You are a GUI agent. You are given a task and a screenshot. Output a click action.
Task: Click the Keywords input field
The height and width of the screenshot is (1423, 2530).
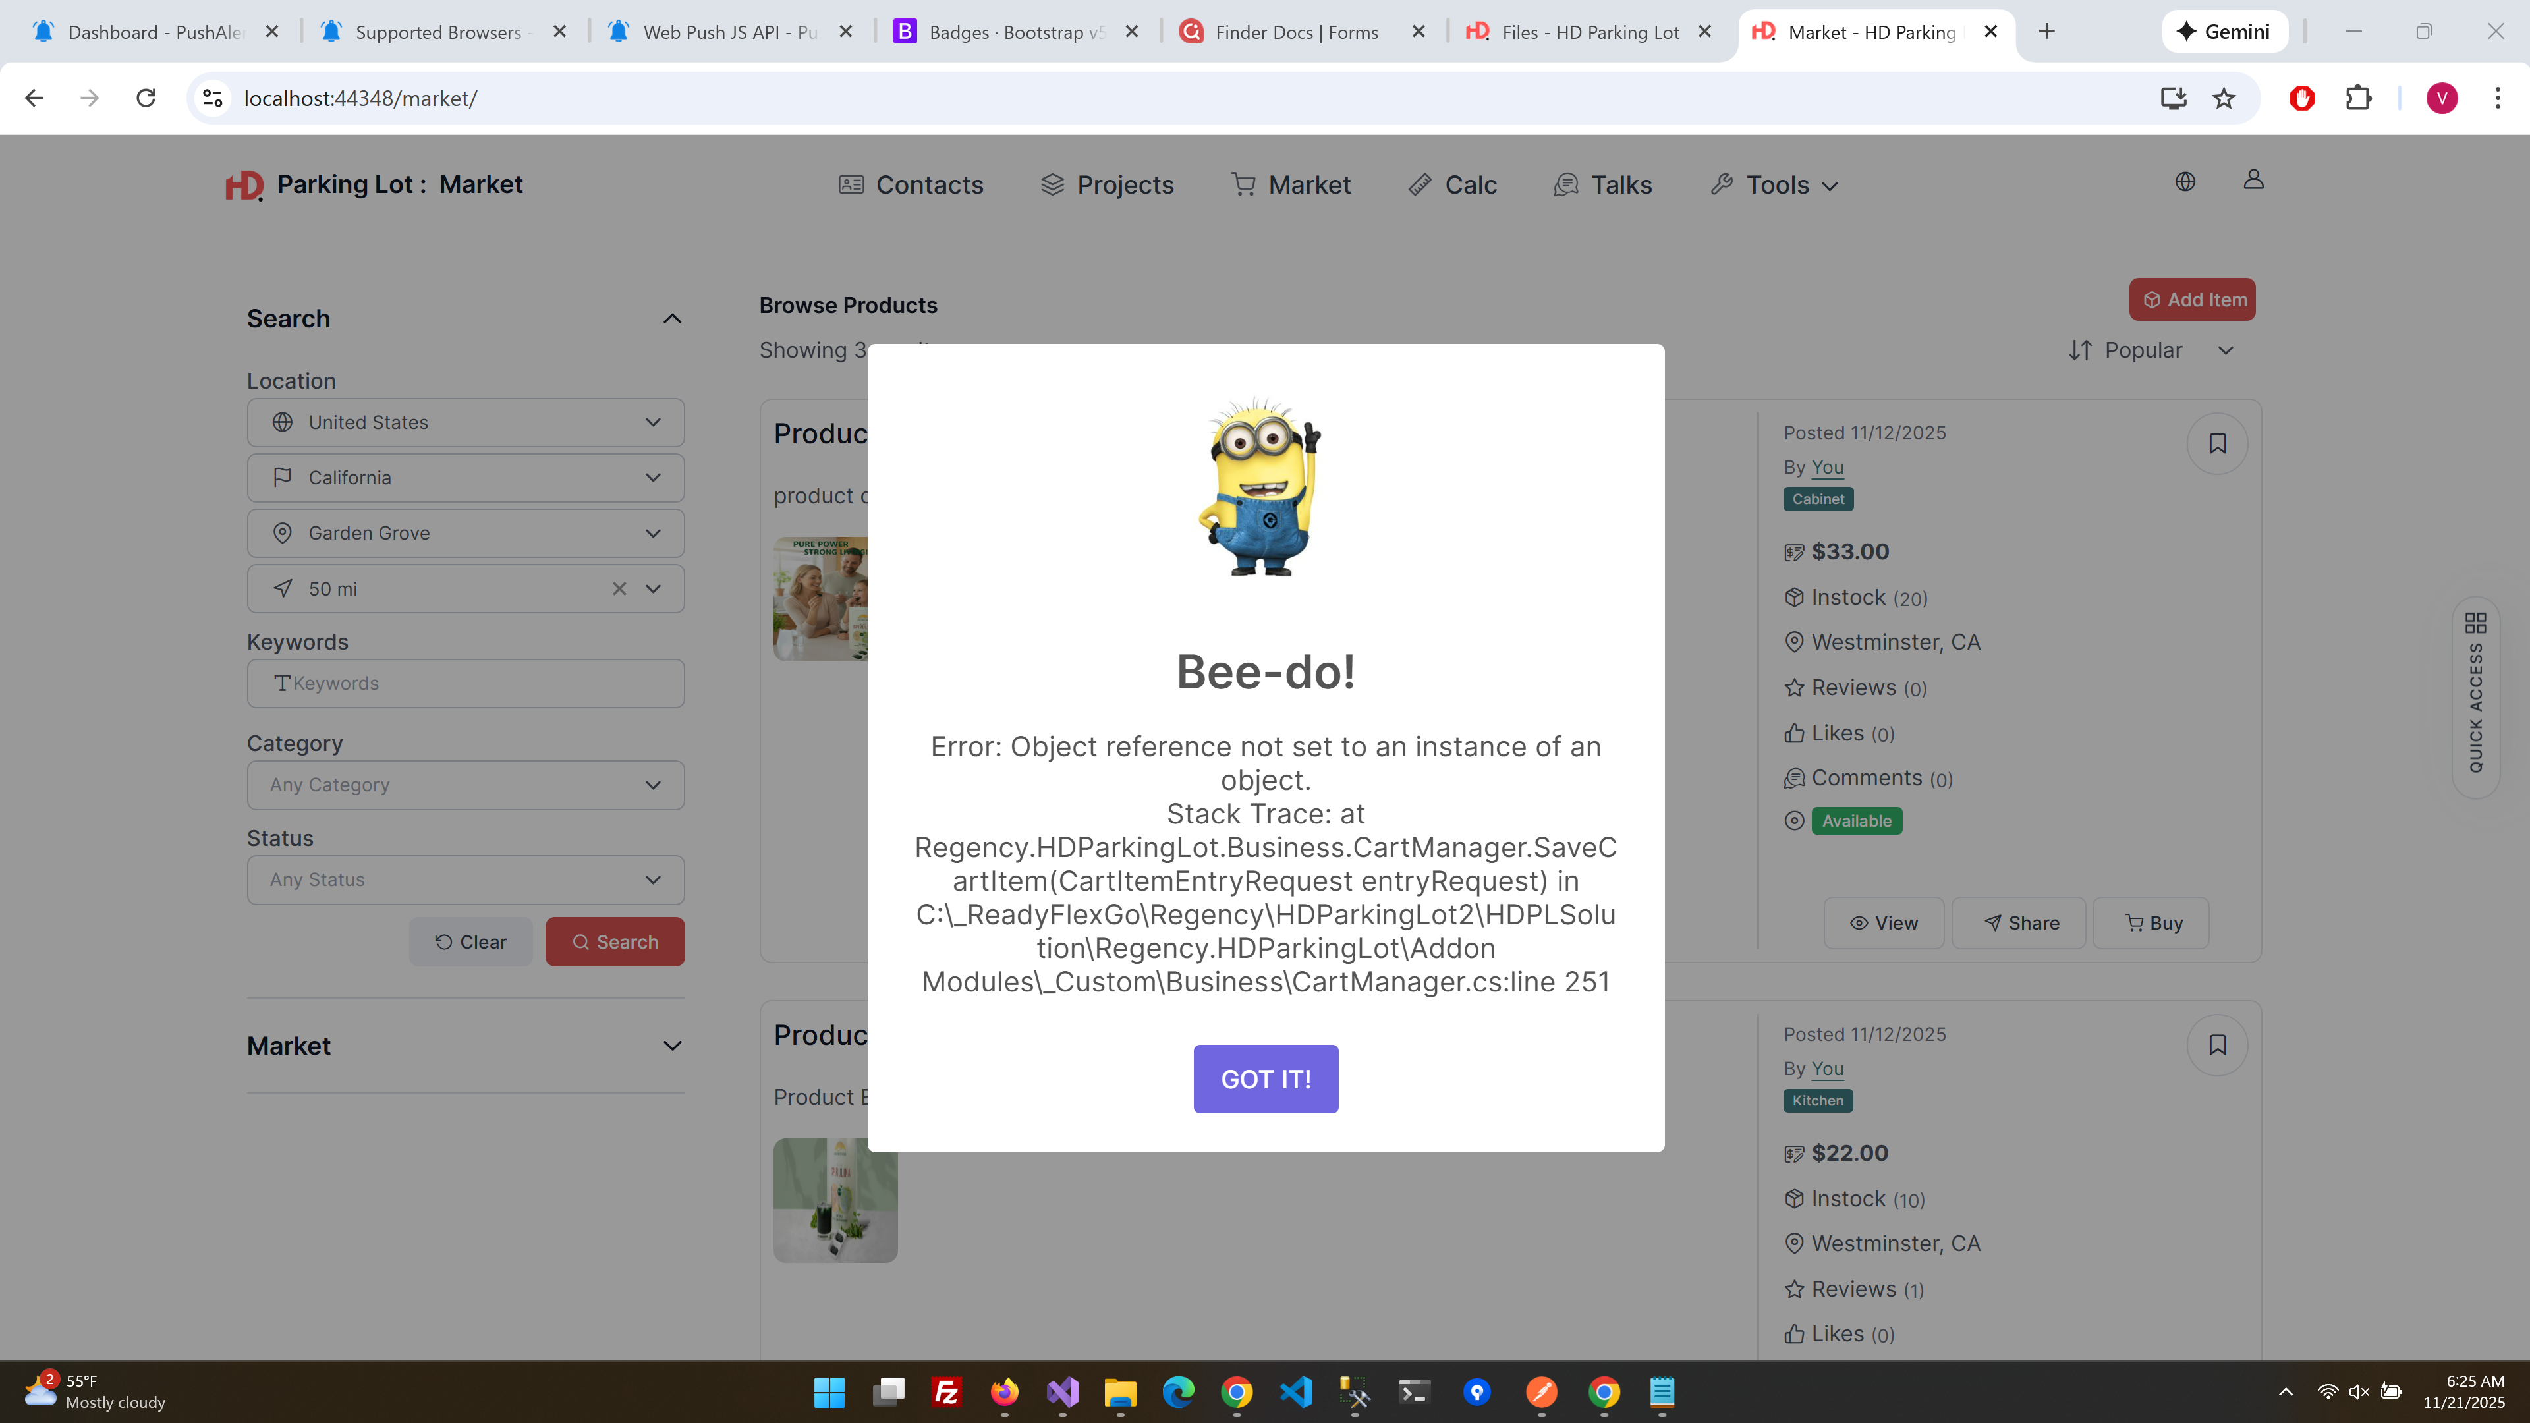(x=466, y=684)
